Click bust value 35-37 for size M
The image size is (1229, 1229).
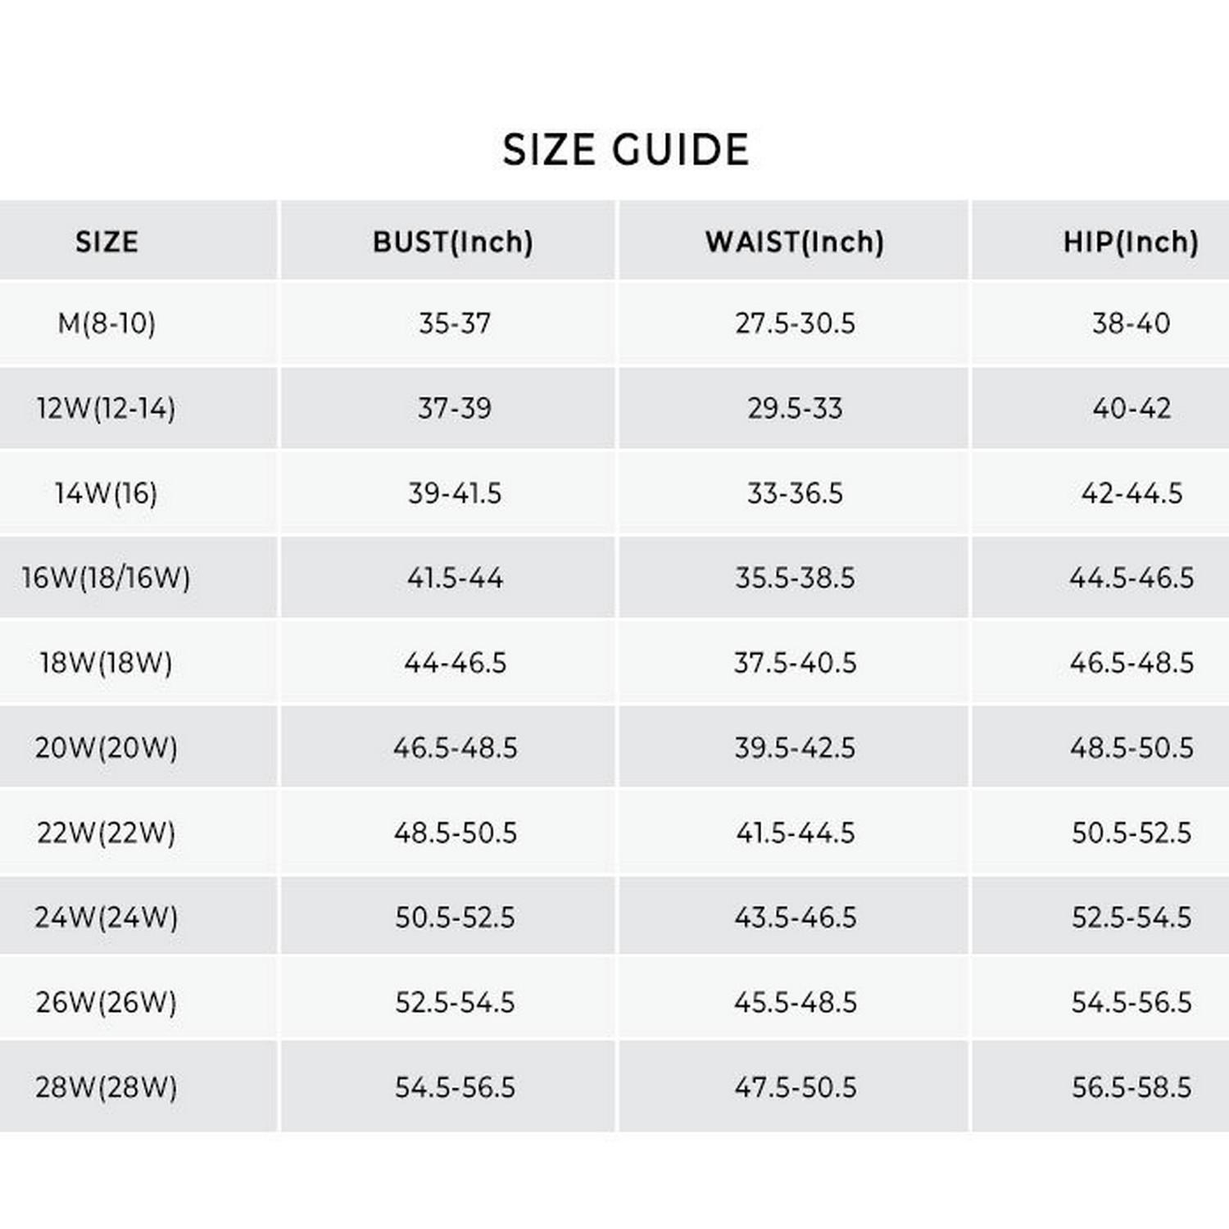[455, 324]
